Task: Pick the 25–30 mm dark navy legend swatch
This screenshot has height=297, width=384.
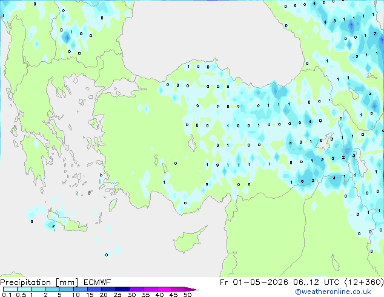Action: (122, 289)
